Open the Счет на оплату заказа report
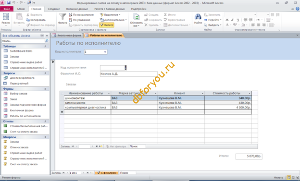300x181 pixels. tap(24, 132)
